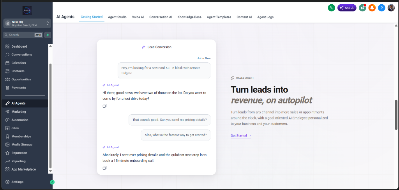Click the company logo in sidebar
399x190 pixels.
[x=27, y=11]
